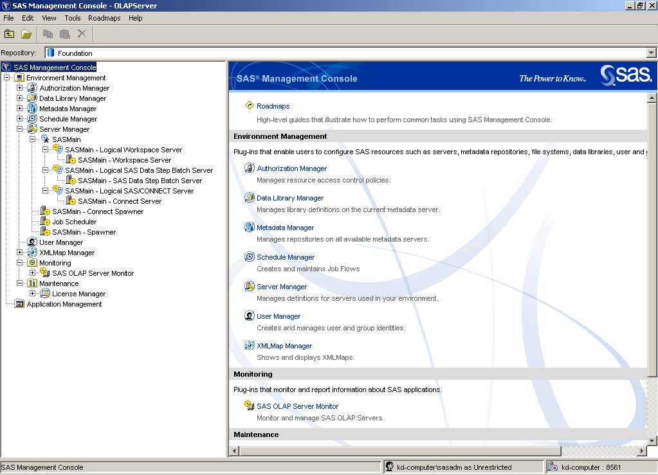Viewport: 658px width, 475px height.
Task: Collapse SASMain - Logical Workspace Server node
Action: 45,150
